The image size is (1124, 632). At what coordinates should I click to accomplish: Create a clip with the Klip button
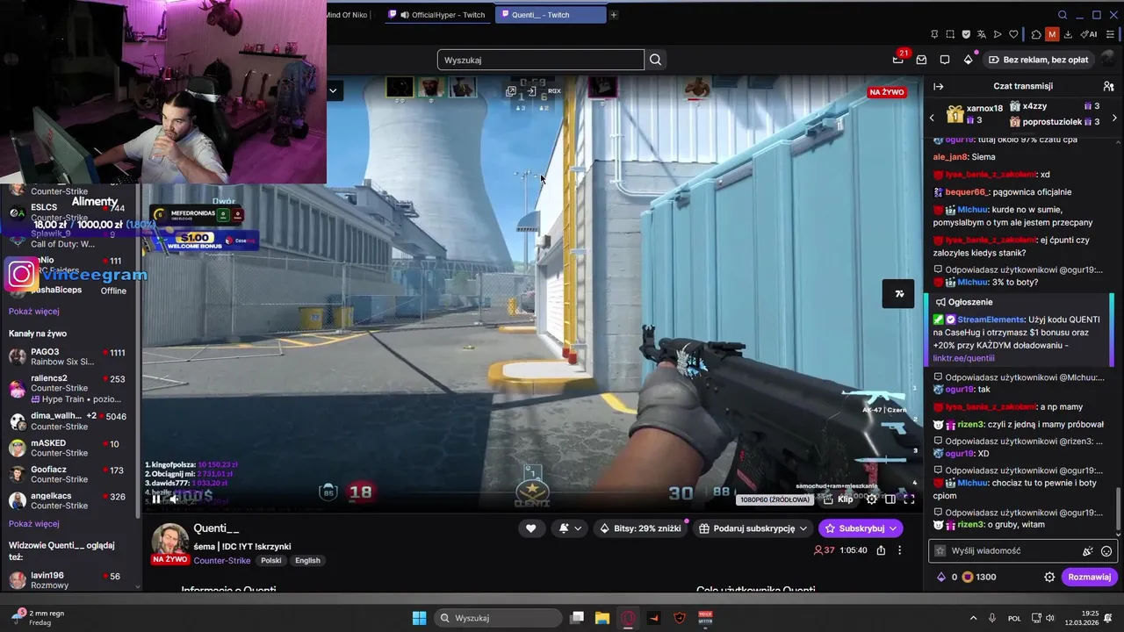[x=839, y=499]
